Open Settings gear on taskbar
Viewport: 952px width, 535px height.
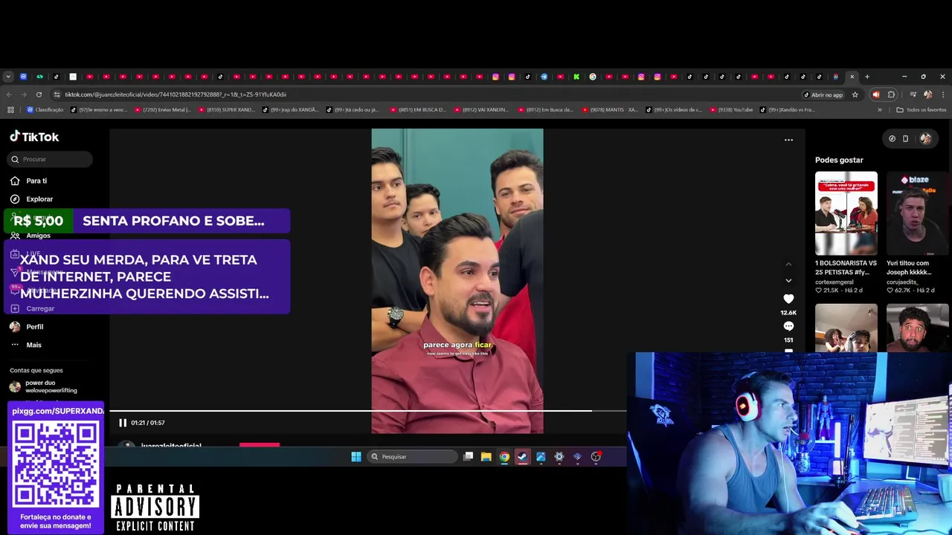tap(559, 457)
